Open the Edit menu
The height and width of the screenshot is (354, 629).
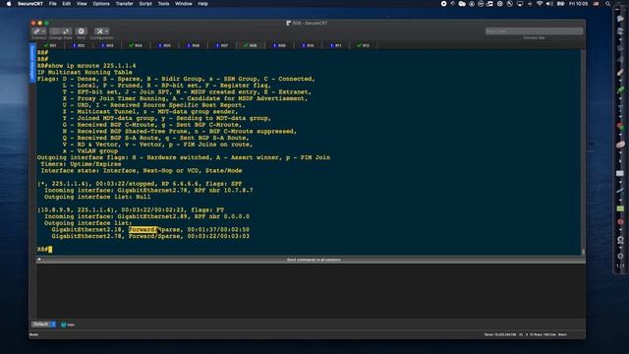coord(67,4)
